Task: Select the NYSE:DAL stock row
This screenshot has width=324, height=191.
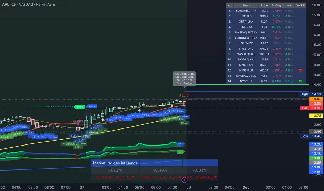Action: [x=266, y=49]
